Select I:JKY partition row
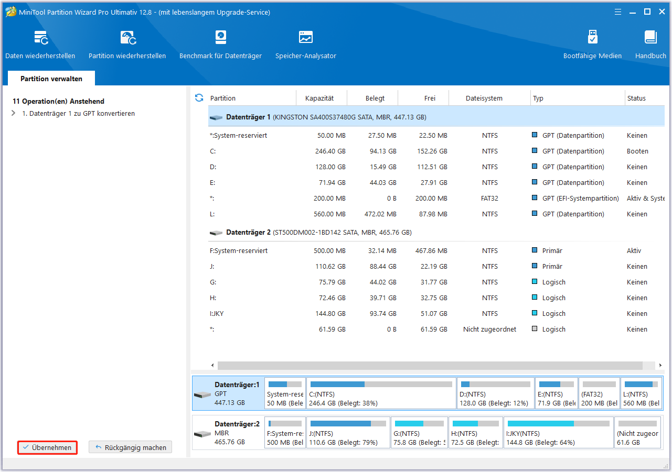This screenshot has width=672, height=472. tap(436, 314)
